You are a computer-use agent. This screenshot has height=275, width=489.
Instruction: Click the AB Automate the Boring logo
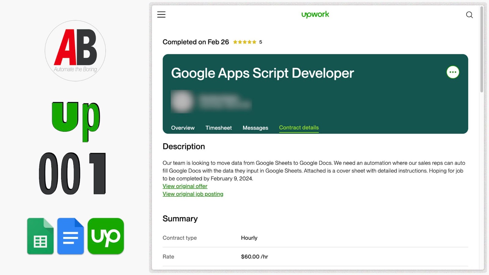(x=75, y=51)
